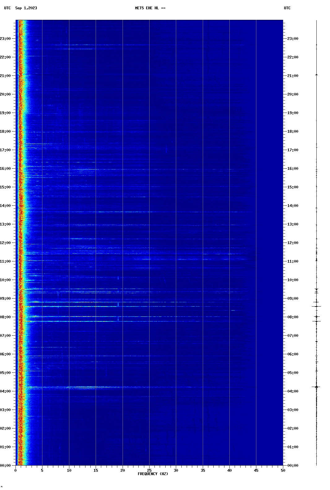This screenshot has width=330, height=490.
Task: Click the 'MET5 EHE HL --' station title
Action: [150, 8]
